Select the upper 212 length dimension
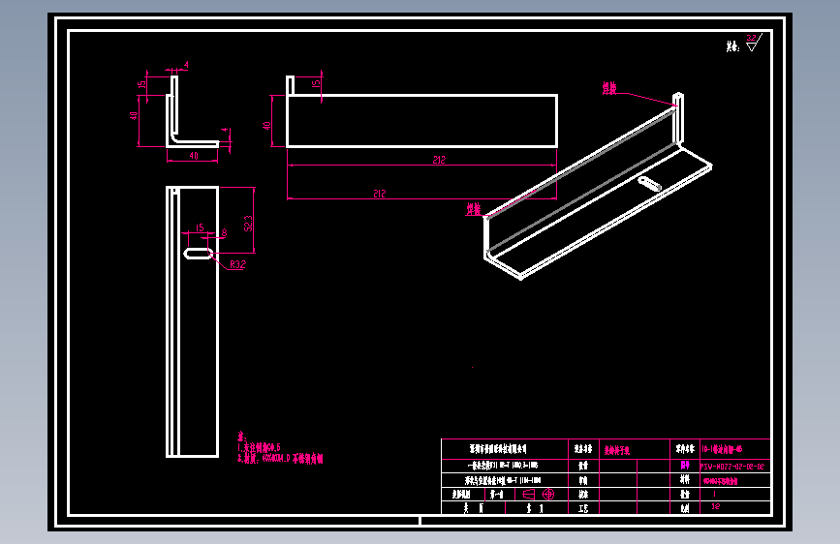Viewport: 840px width, 544px height. (439, 160)
